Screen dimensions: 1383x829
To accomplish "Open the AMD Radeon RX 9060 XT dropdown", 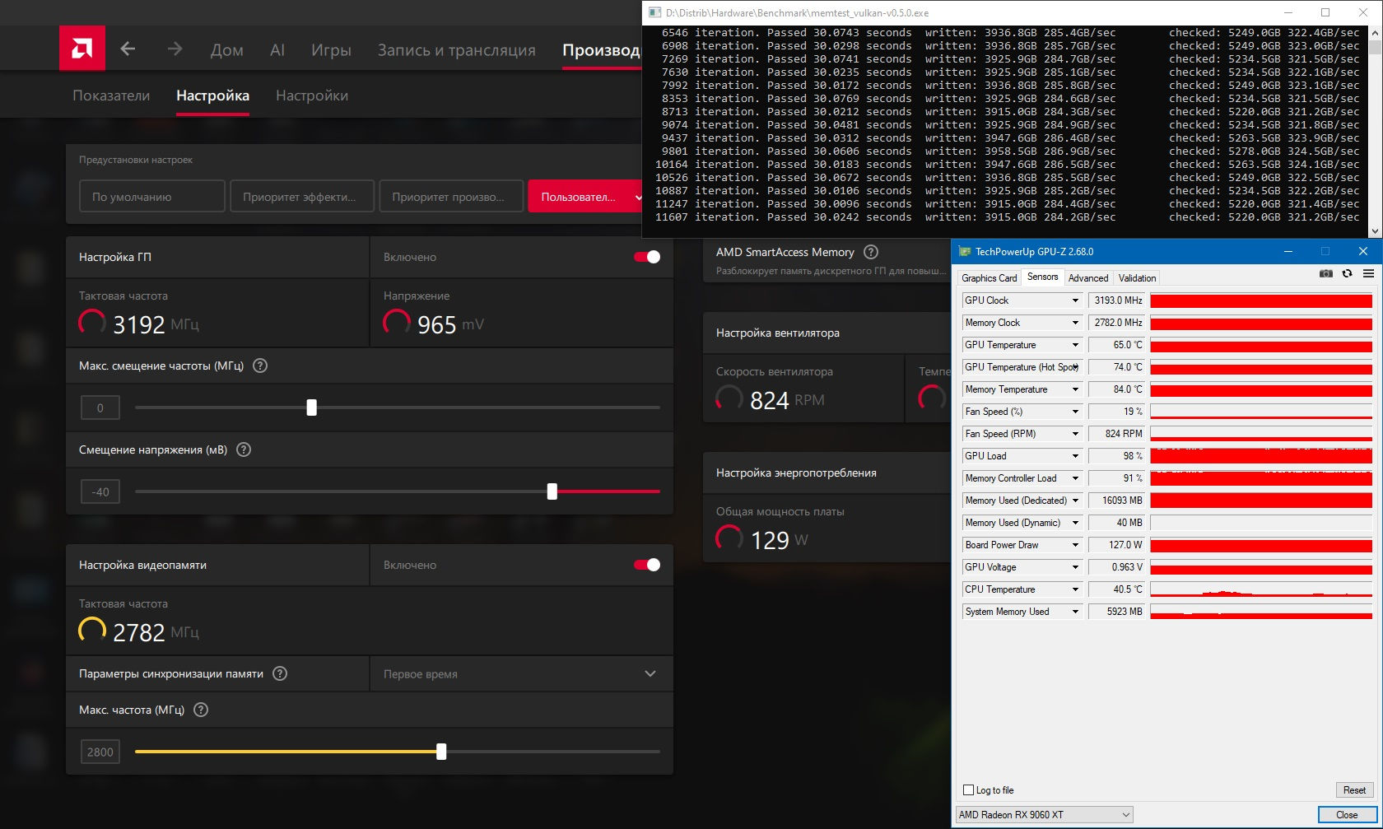I will coord(1044,815).
